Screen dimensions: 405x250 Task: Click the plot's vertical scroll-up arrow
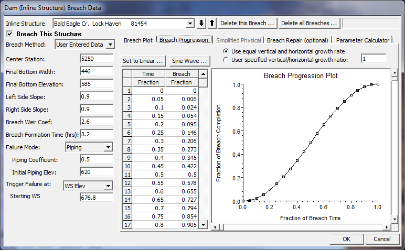395,72
